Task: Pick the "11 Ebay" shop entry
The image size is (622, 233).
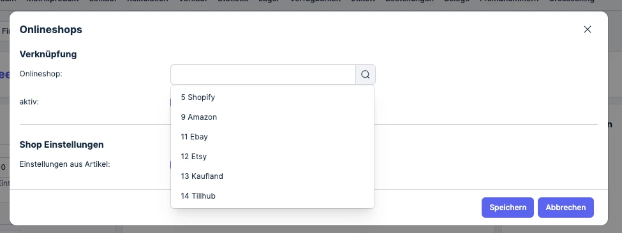Action: point(272,137)
